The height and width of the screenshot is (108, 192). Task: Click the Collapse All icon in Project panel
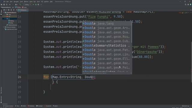click(14, 10)
